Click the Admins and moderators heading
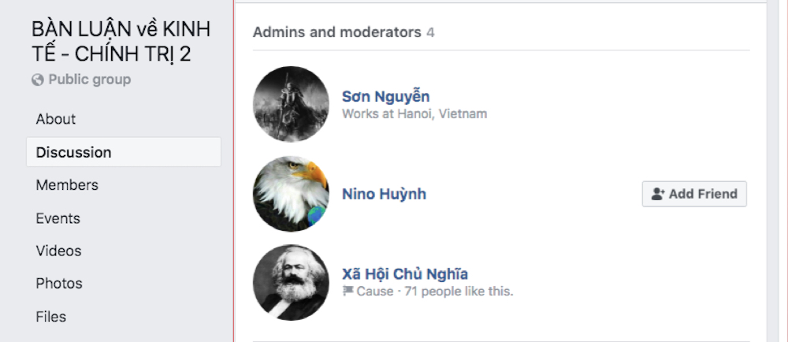The image size is (788, 342). 336,32
